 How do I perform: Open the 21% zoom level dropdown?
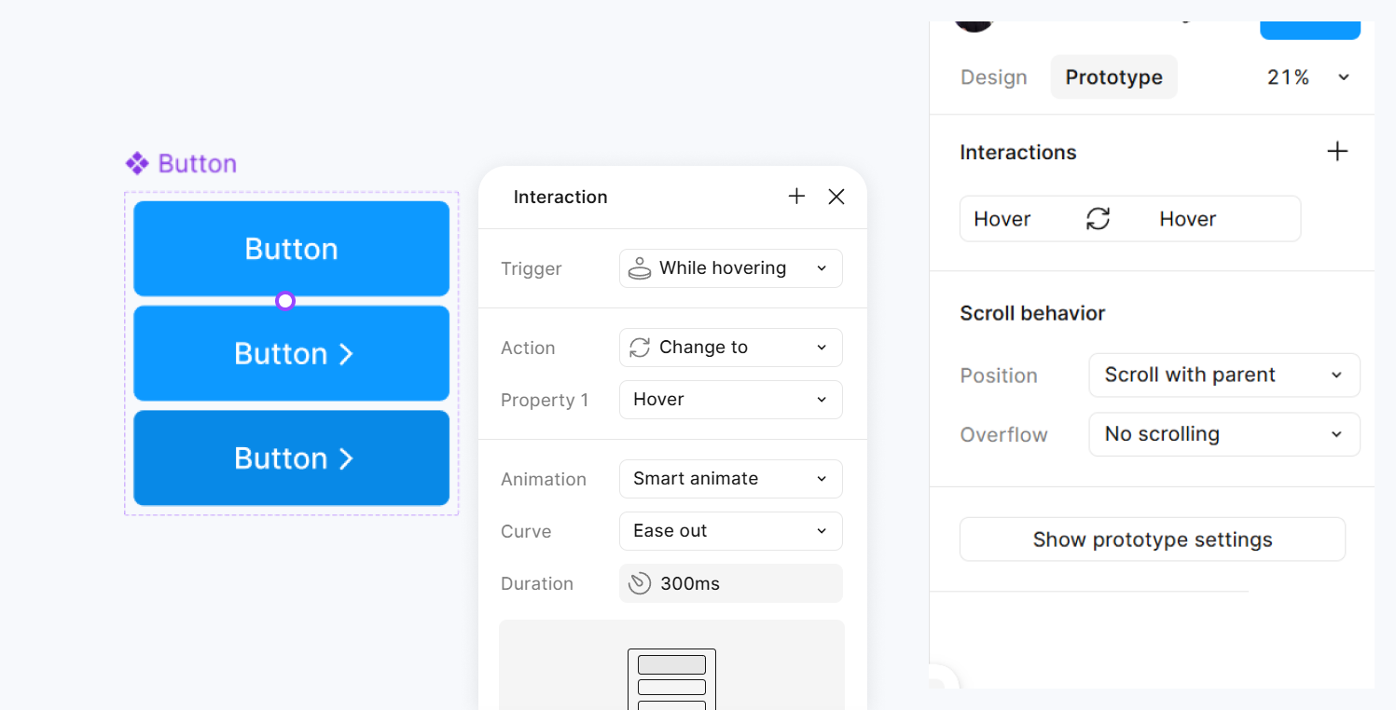point(1309,77)
